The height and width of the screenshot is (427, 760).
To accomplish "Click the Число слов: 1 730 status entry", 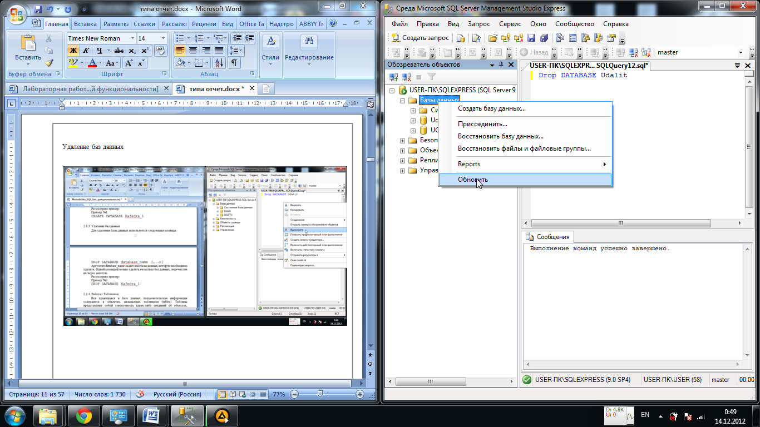I will point(100,394).
